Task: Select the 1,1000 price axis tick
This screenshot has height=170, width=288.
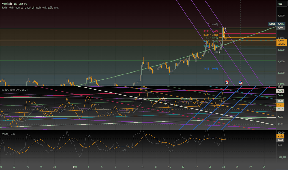Action: point(281,62)
